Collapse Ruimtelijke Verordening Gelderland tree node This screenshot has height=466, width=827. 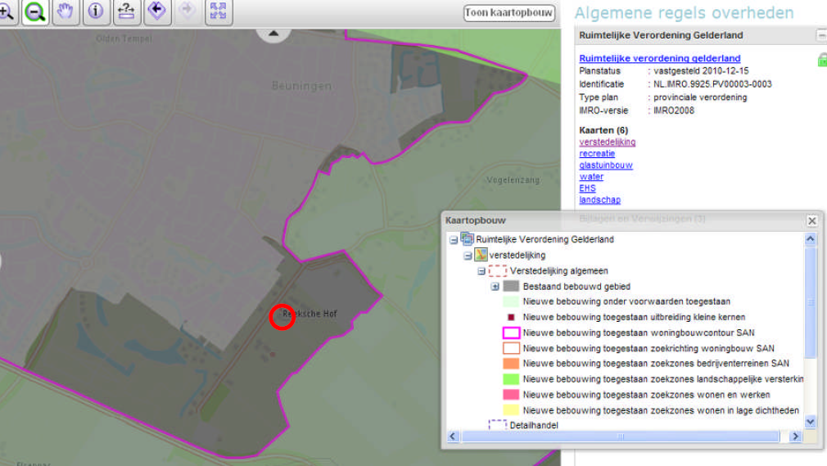point(454,240)
